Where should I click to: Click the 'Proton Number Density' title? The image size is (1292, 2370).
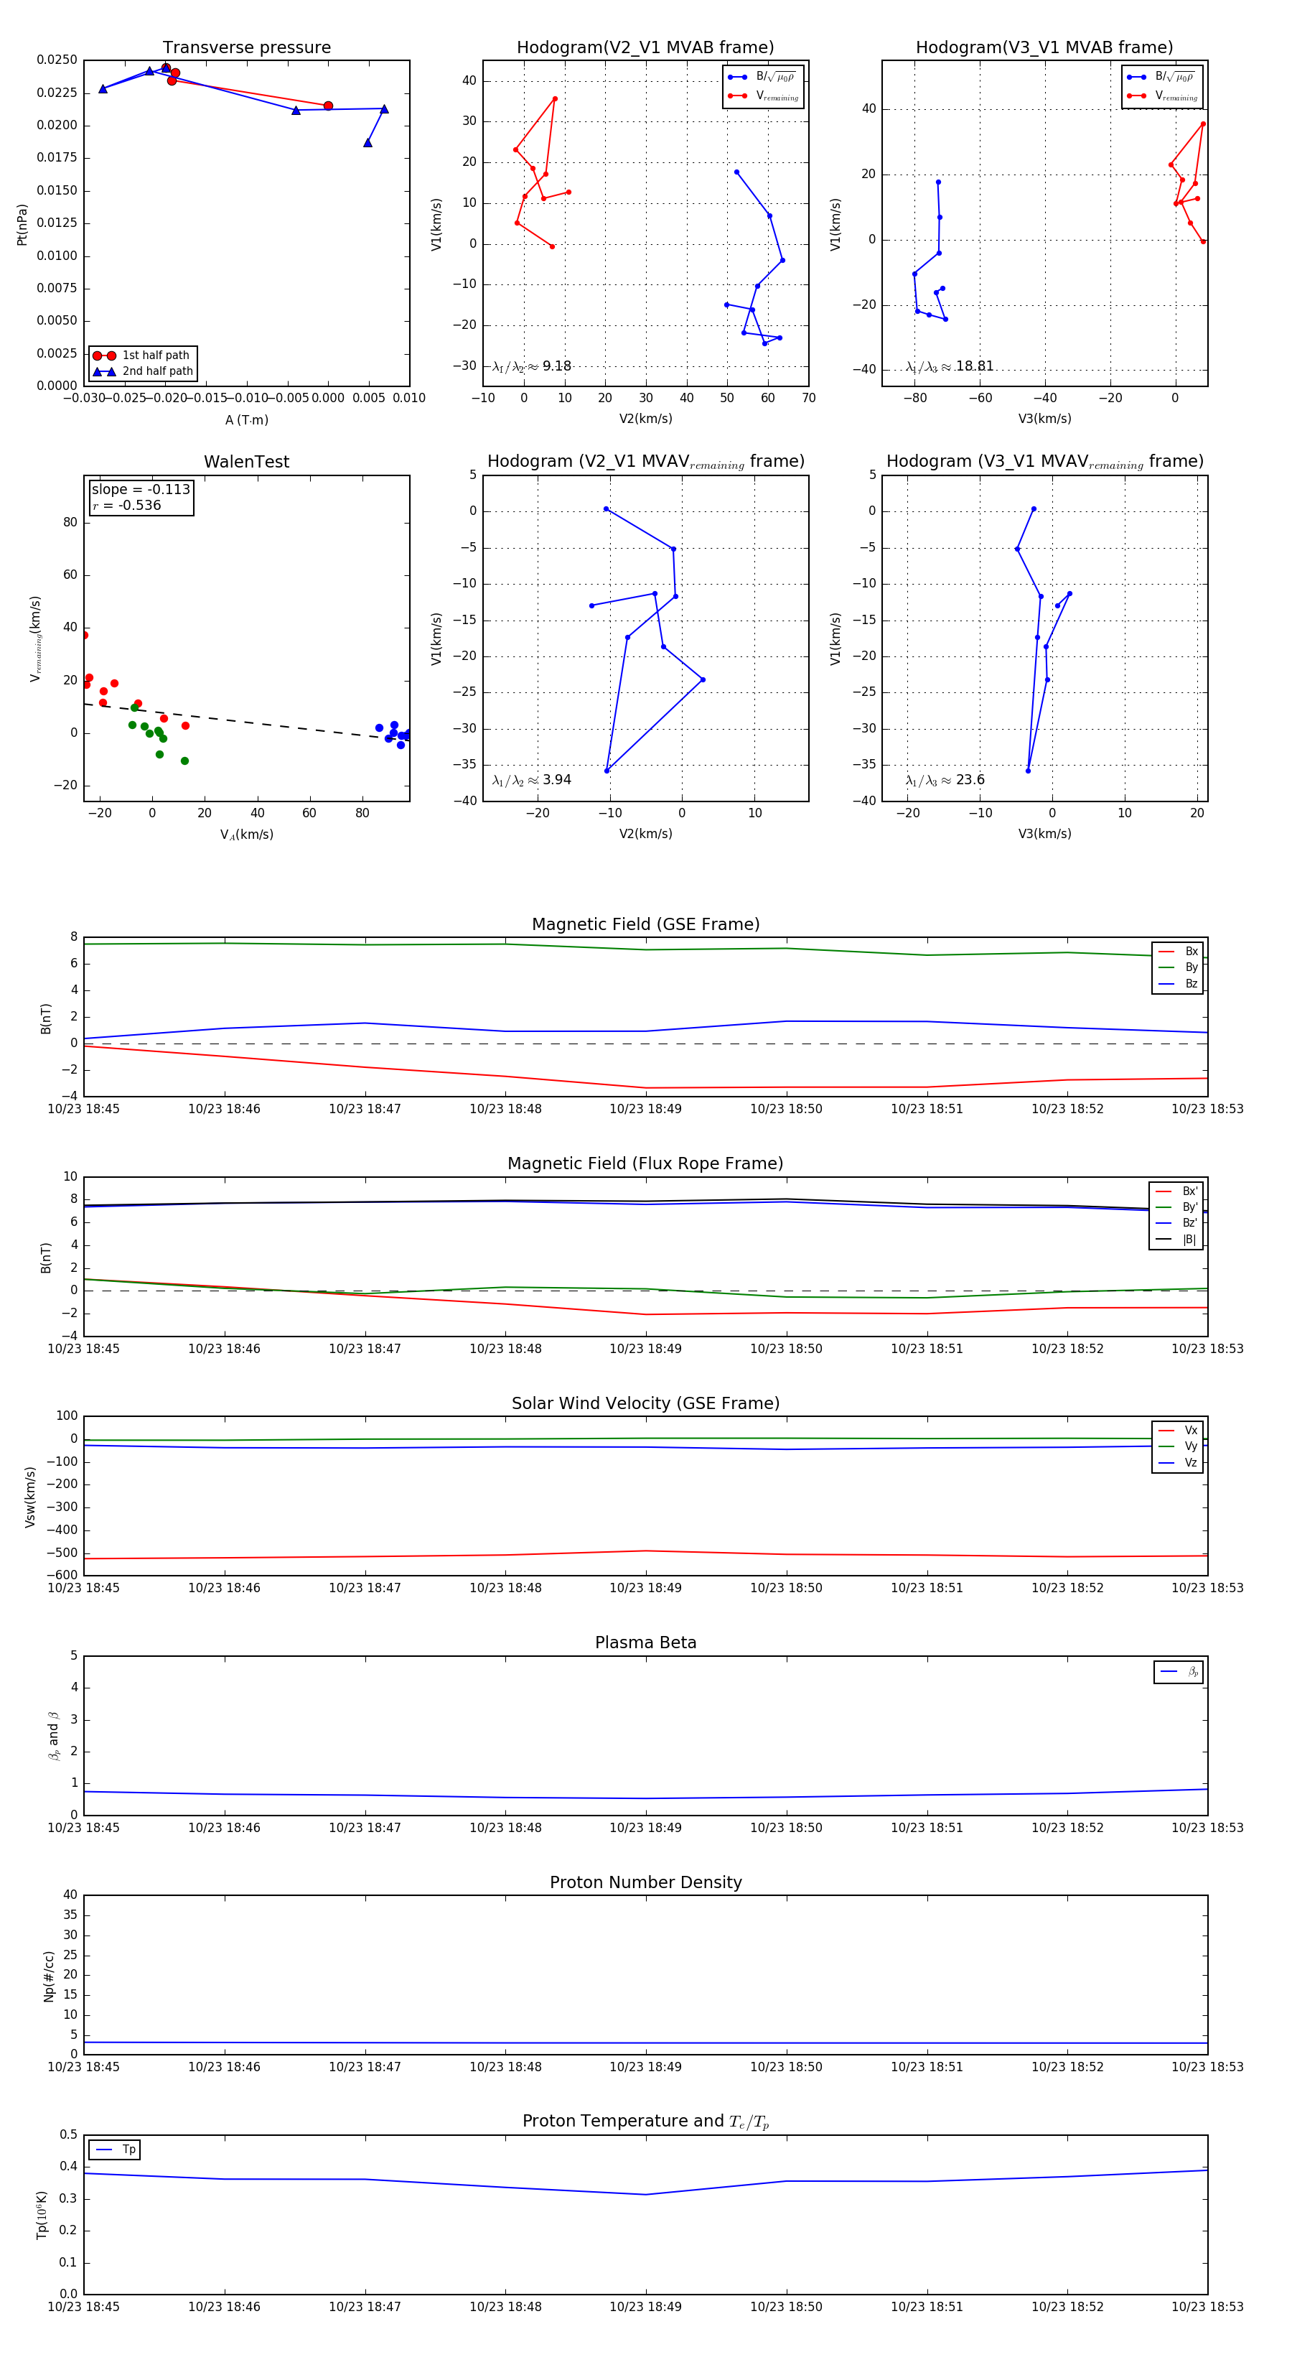coord(645,1882)
